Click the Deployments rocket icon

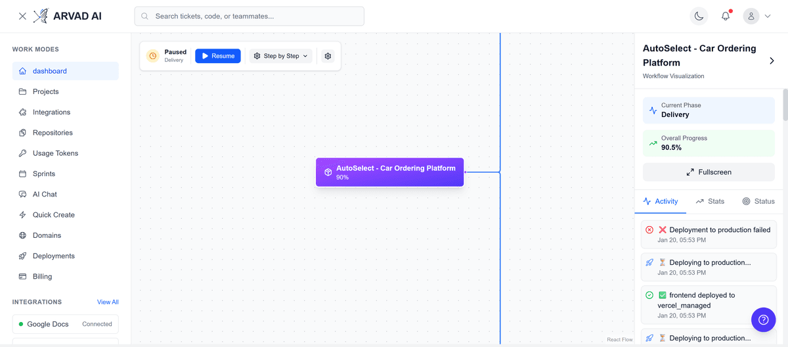click(x=22, y=256)
